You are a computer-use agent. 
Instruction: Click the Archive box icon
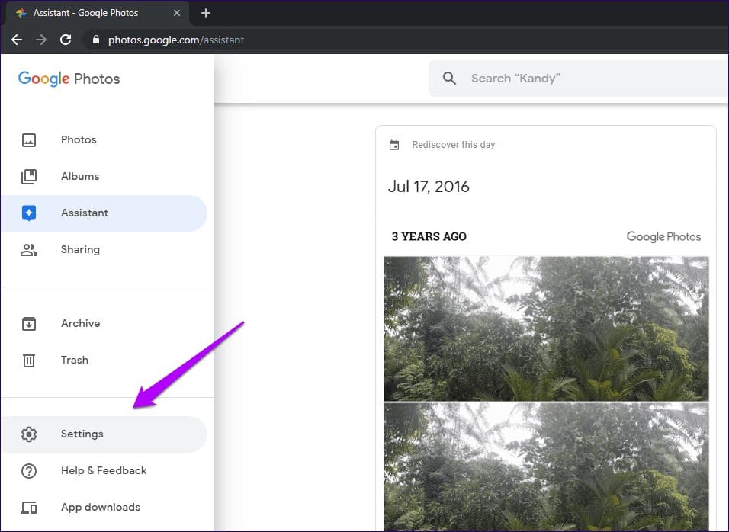point(29,323)
